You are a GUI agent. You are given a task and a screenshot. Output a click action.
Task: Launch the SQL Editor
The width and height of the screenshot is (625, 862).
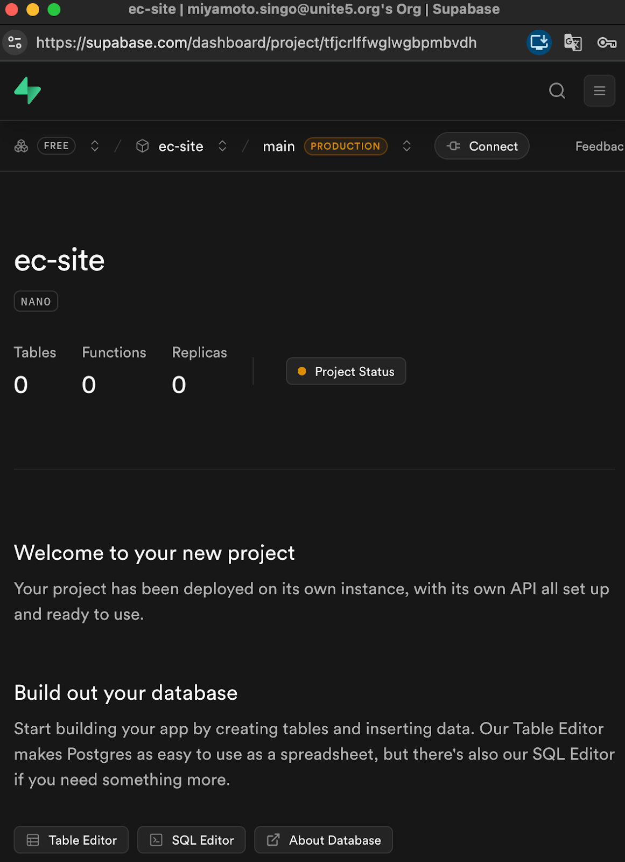(191, 840)
